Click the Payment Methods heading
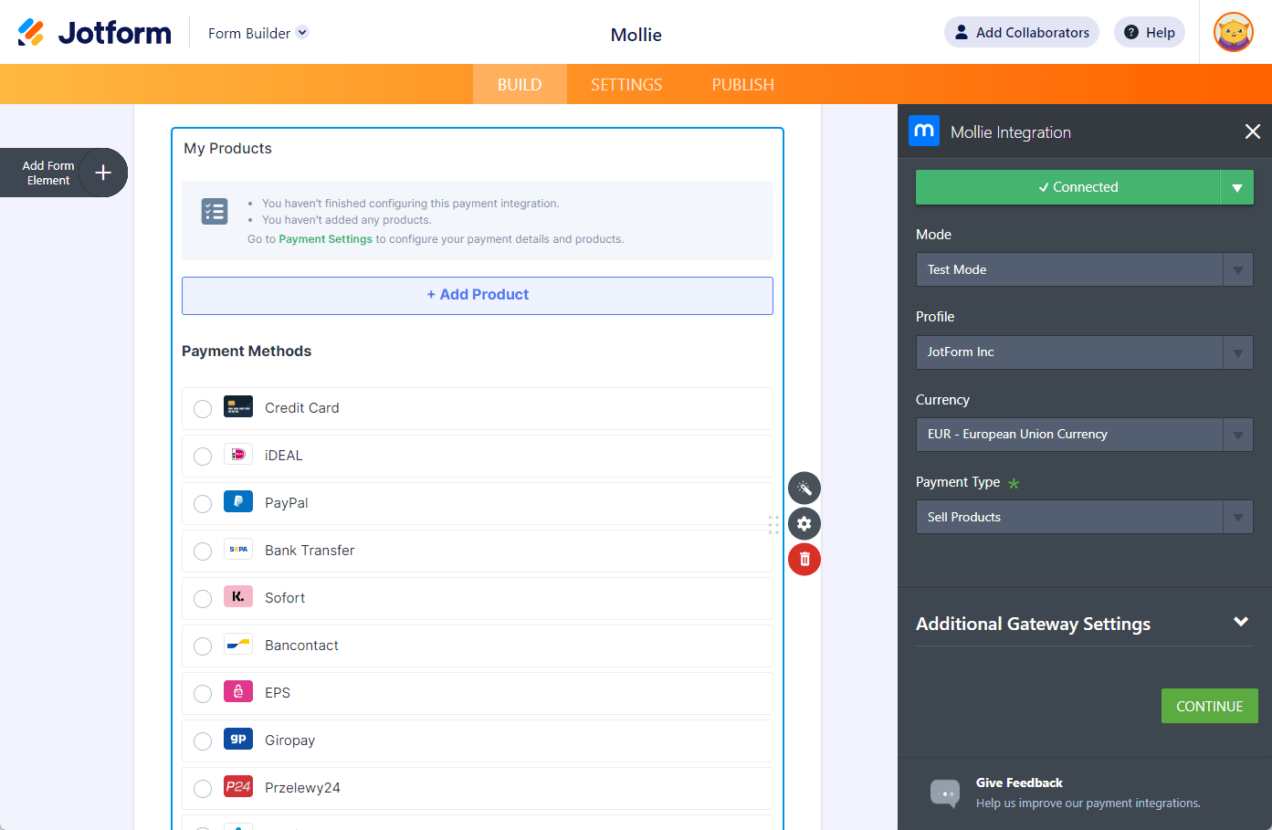1272x830 pixels. coord(247,351)
